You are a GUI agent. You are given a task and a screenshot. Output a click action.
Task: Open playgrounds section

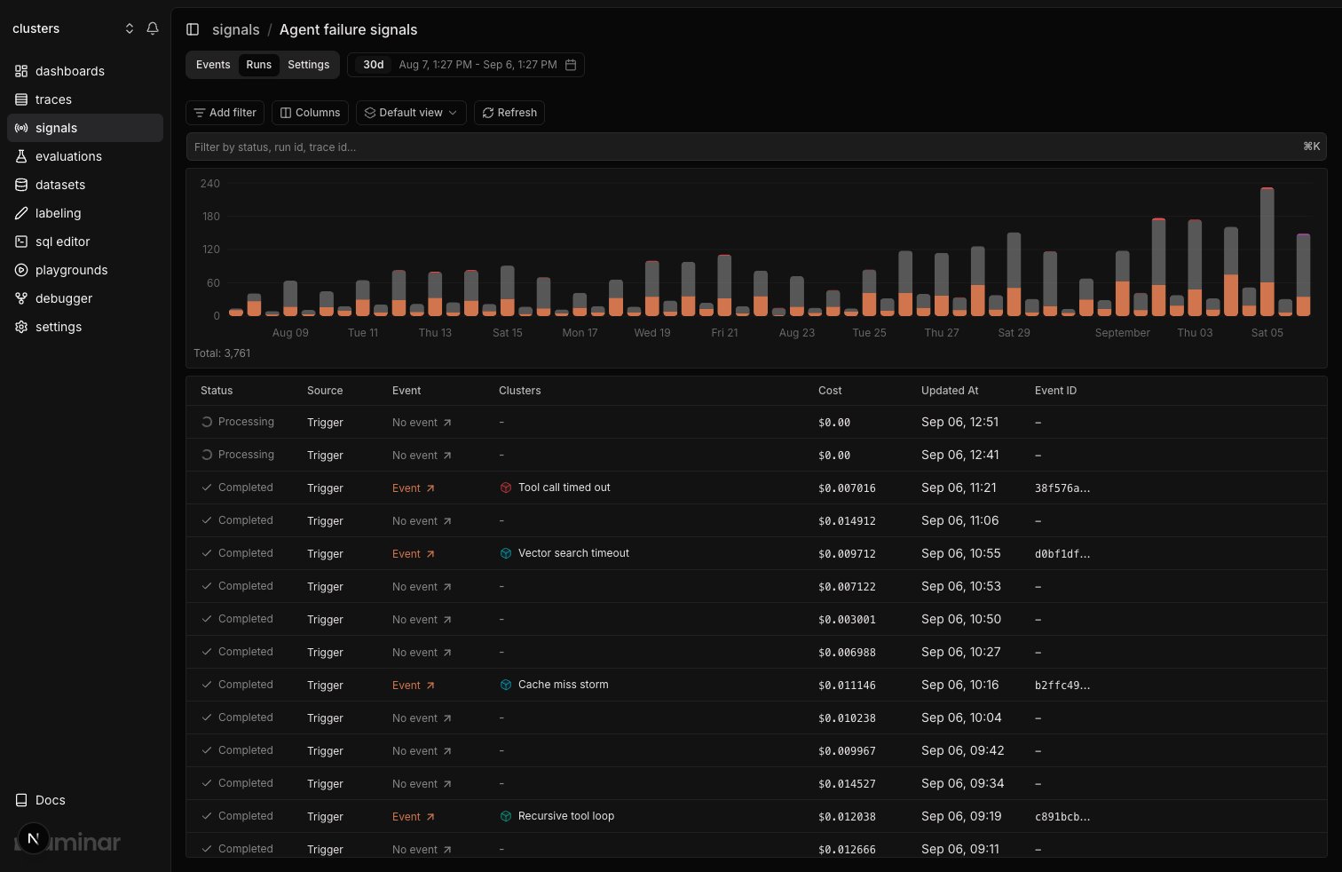(x=85, y=270)
